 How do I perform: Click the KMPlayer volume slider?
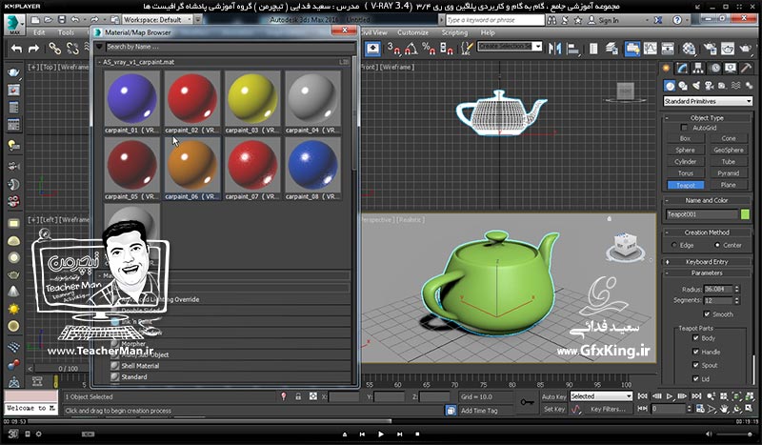coord(735,434)
